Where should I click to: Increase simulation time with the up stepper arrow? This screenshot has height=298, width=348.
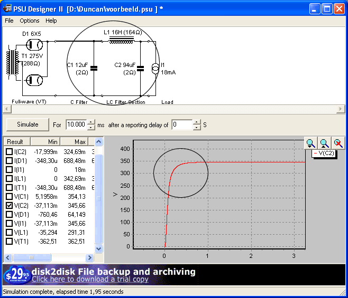pos(91,122)
